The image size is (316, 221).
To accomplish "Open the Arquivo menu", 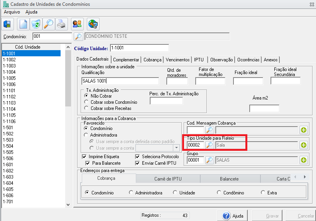I will pyautogui.click(x=12, y=12).
